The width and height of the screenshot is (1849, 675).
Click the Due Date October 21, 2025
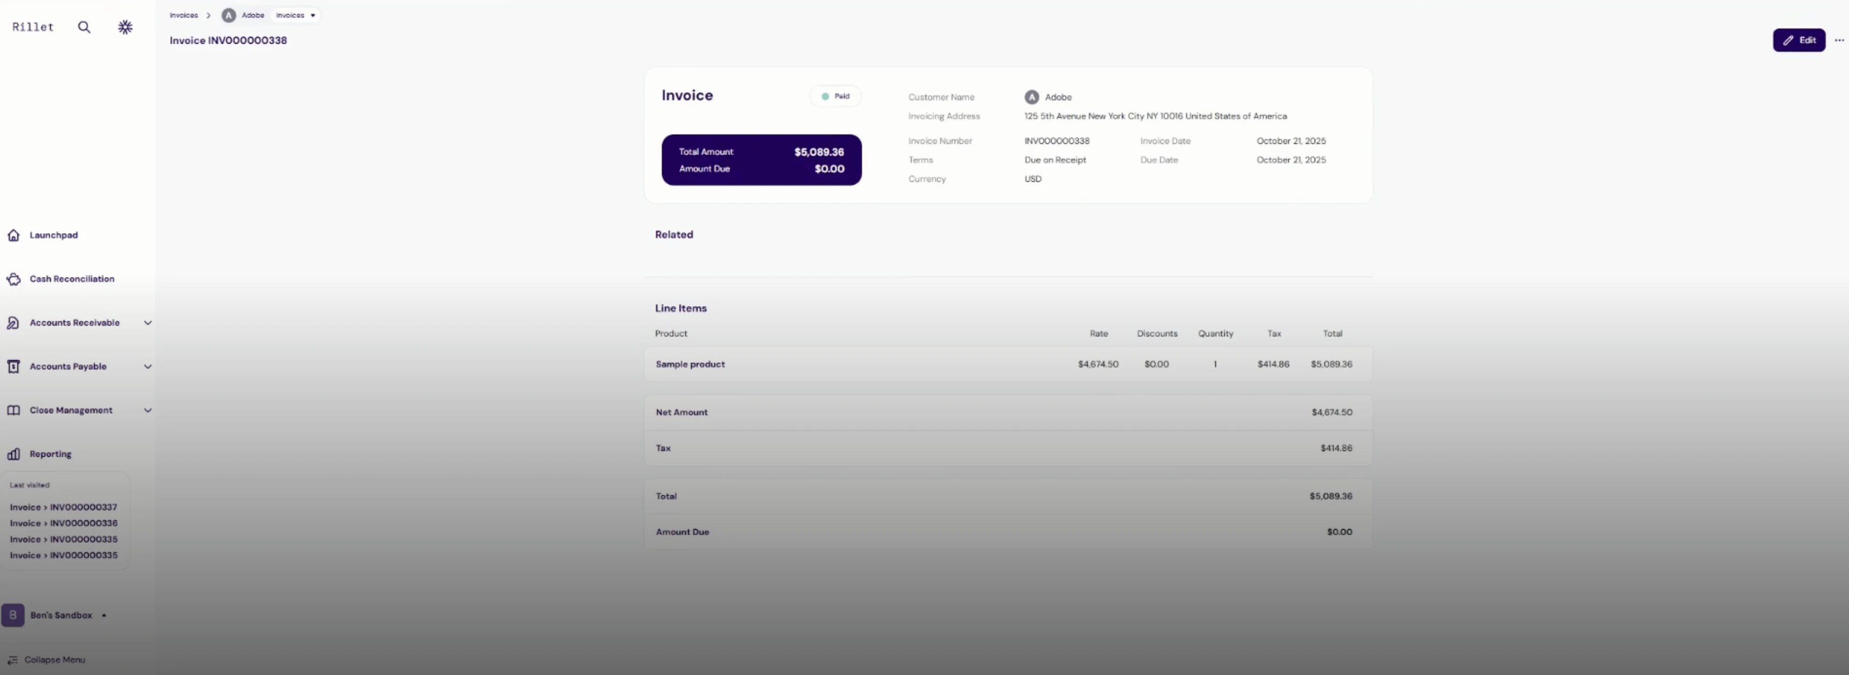pos(1290,160)
